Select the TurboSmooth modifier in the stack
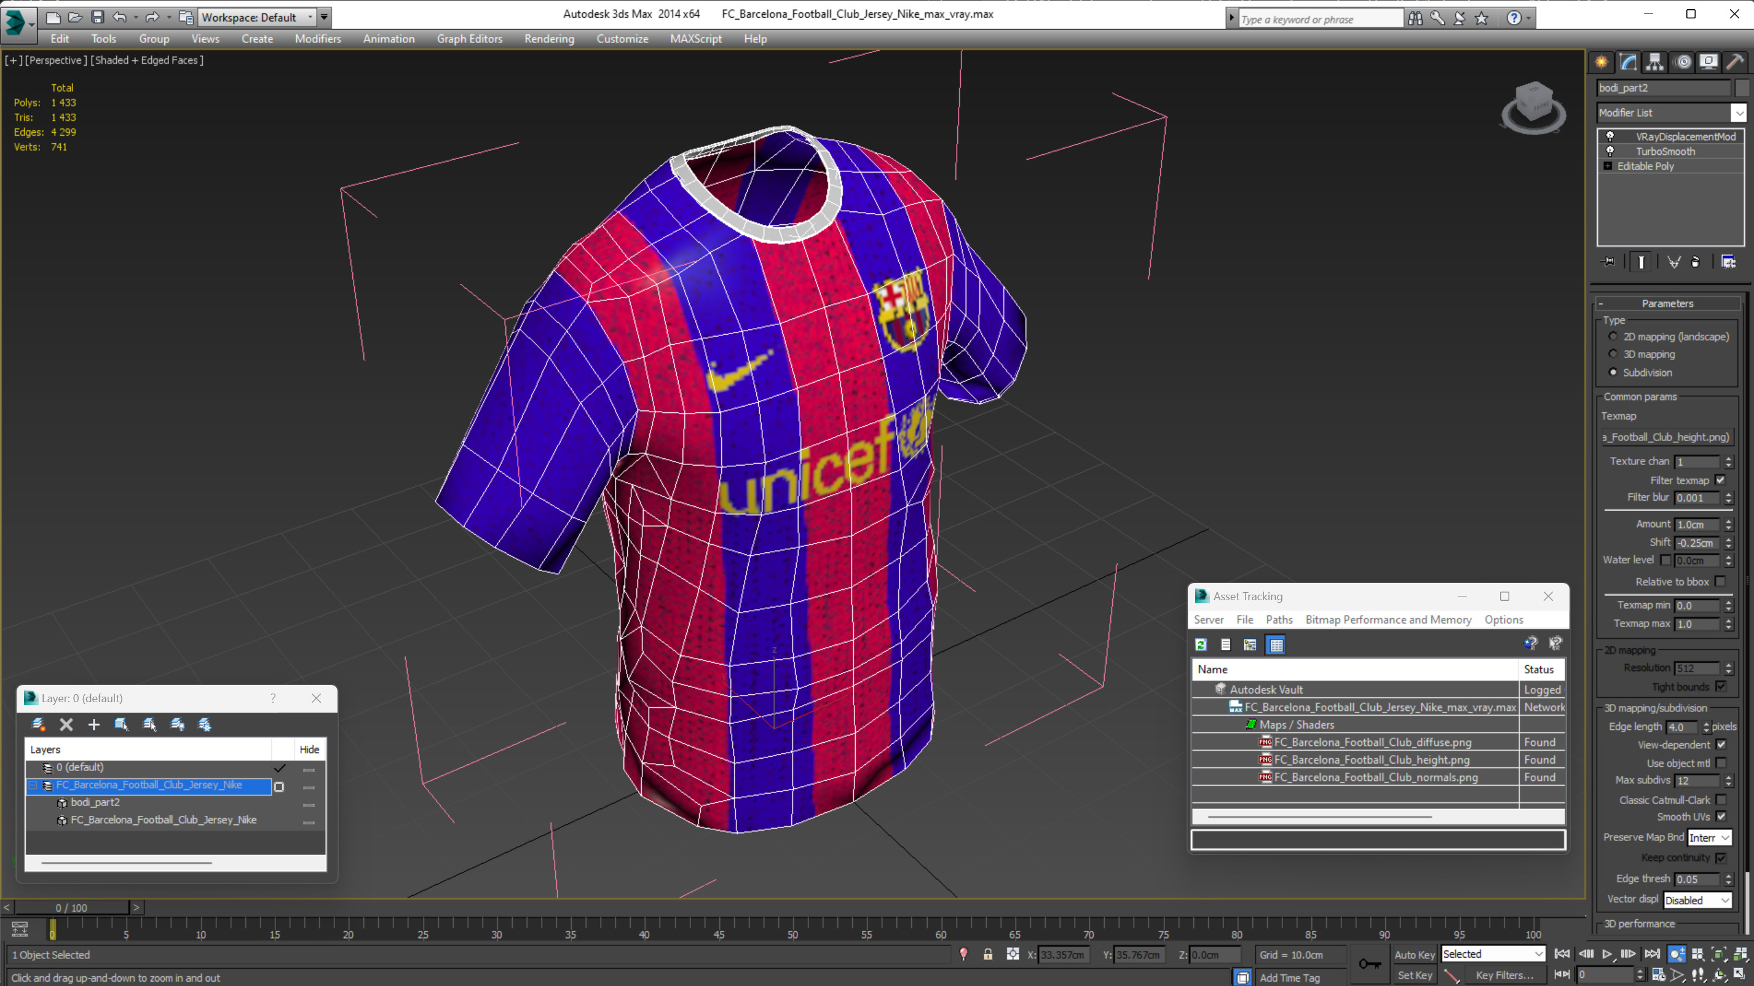The height and width of the screenshot is (986, 1754). (x=1665, y=151)
